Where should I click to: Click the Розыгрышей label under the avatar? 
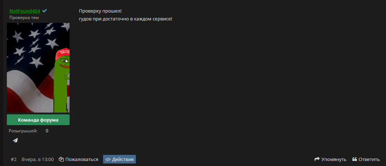23,131
